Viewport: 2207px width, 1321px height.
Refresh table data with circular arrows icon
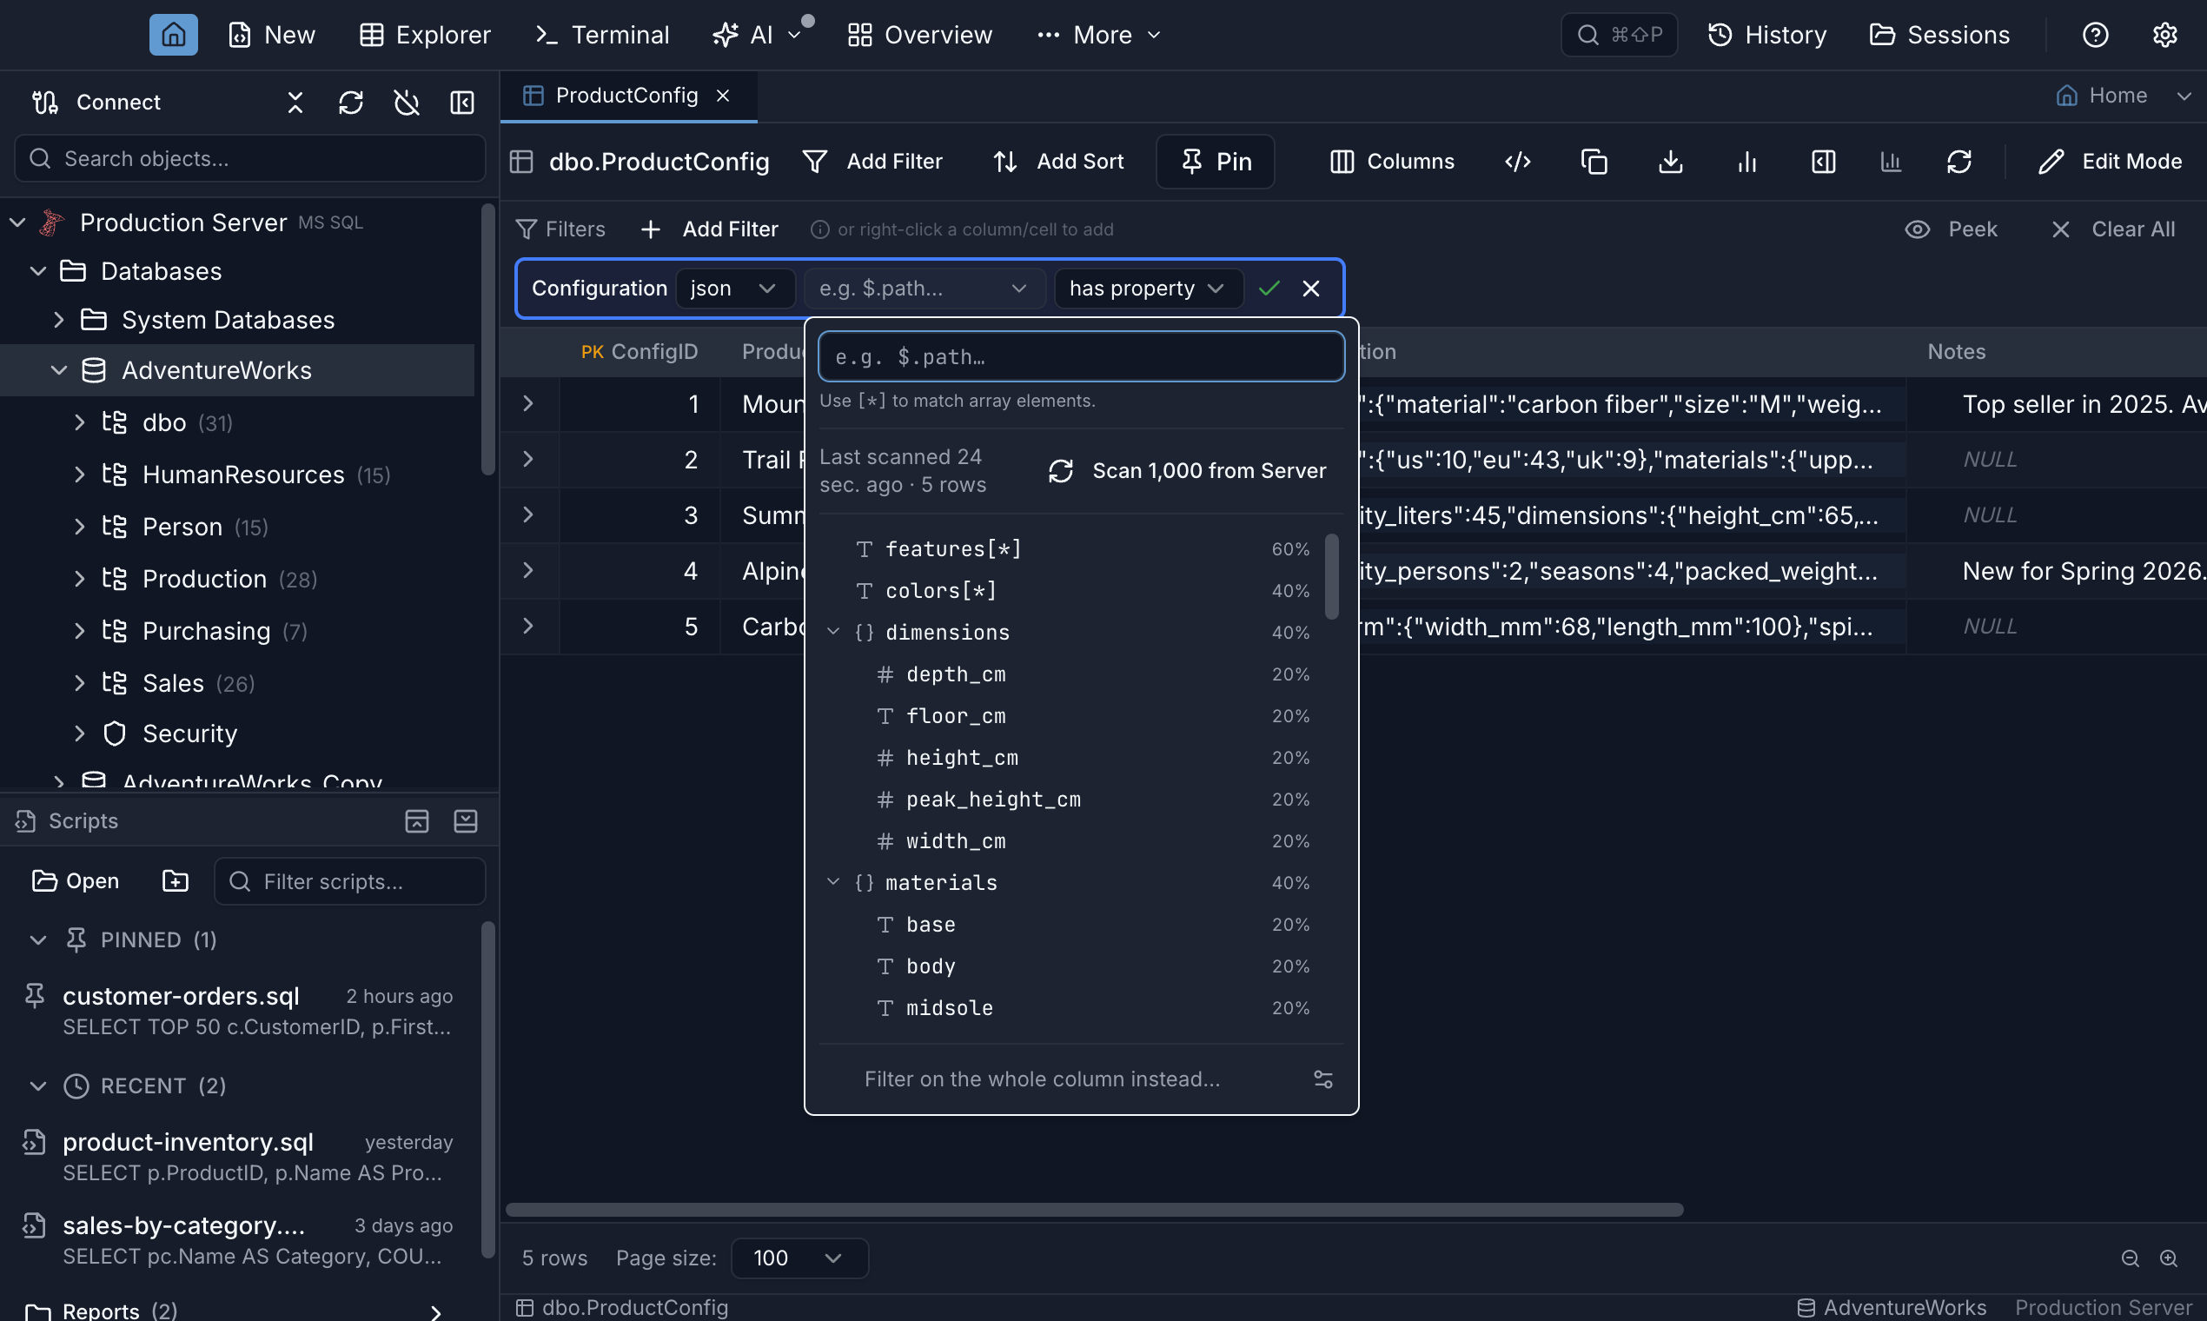(1958, 161)
